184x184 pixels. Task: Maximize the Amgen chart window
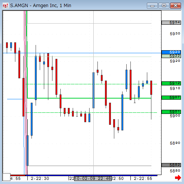point(164,6)
